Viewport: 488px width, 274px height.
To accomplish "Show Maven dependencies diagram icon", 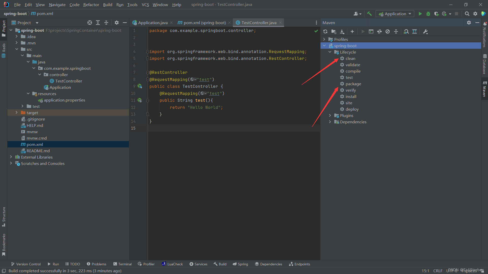I will coord(415,32).
